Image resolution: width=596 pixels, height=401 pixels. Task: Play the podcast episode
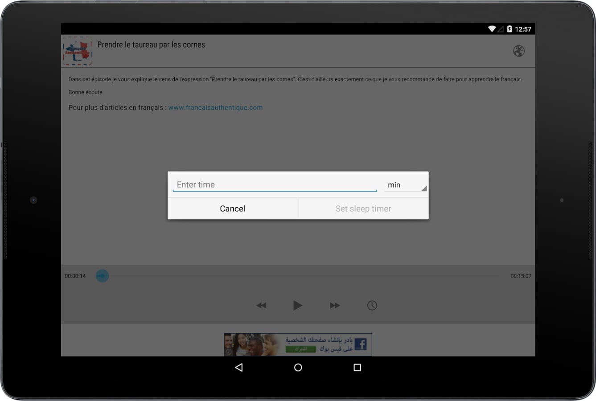(x=297, y=305)
